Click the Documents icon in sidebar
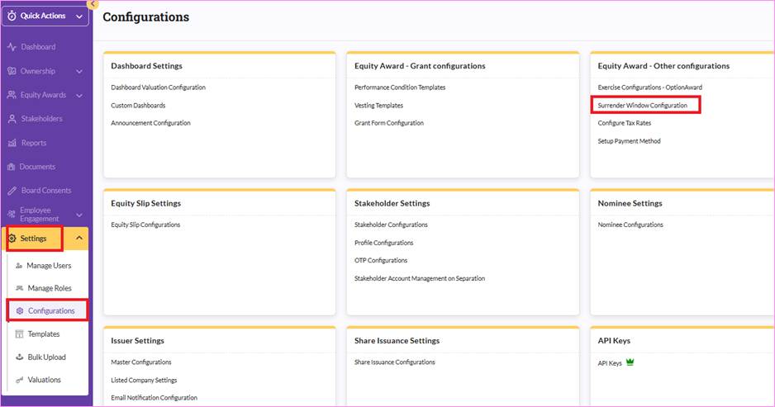This screenshot has height=407, width=775. pos(11,167)
